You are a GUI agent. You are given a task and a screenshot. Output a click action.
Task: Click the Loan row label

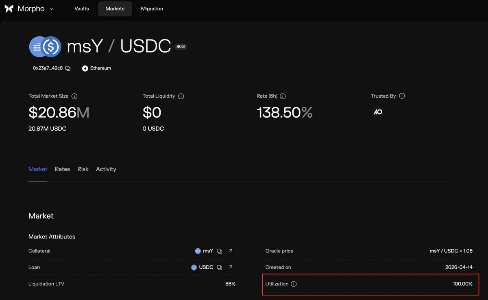(34, 267)
